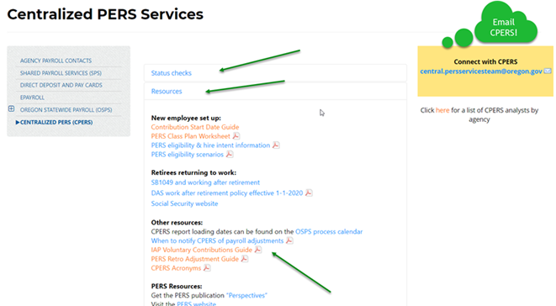Click PDF icon beside PERS Retro Adjustment Guide

click(244, 259)
